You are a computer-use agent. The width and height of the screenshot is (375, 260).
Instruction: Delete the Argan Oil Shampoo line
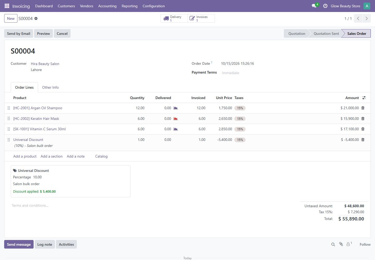[x=363, y=108]
